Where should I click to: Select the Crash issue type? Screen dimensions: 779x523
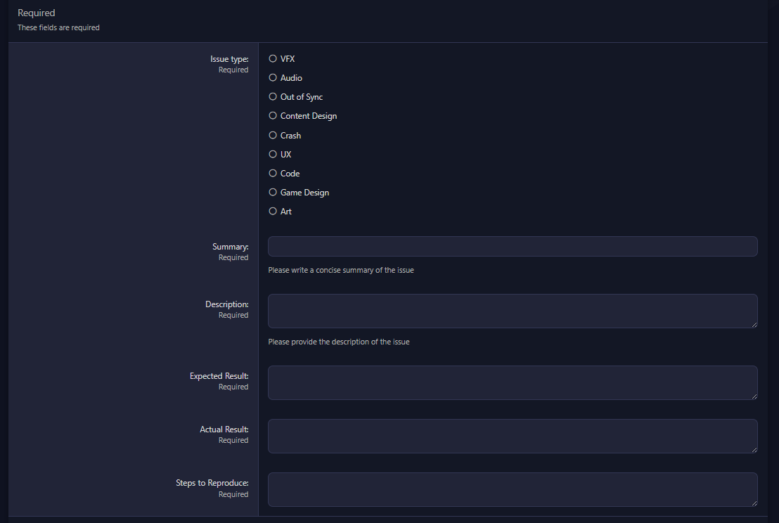[273, 135]
